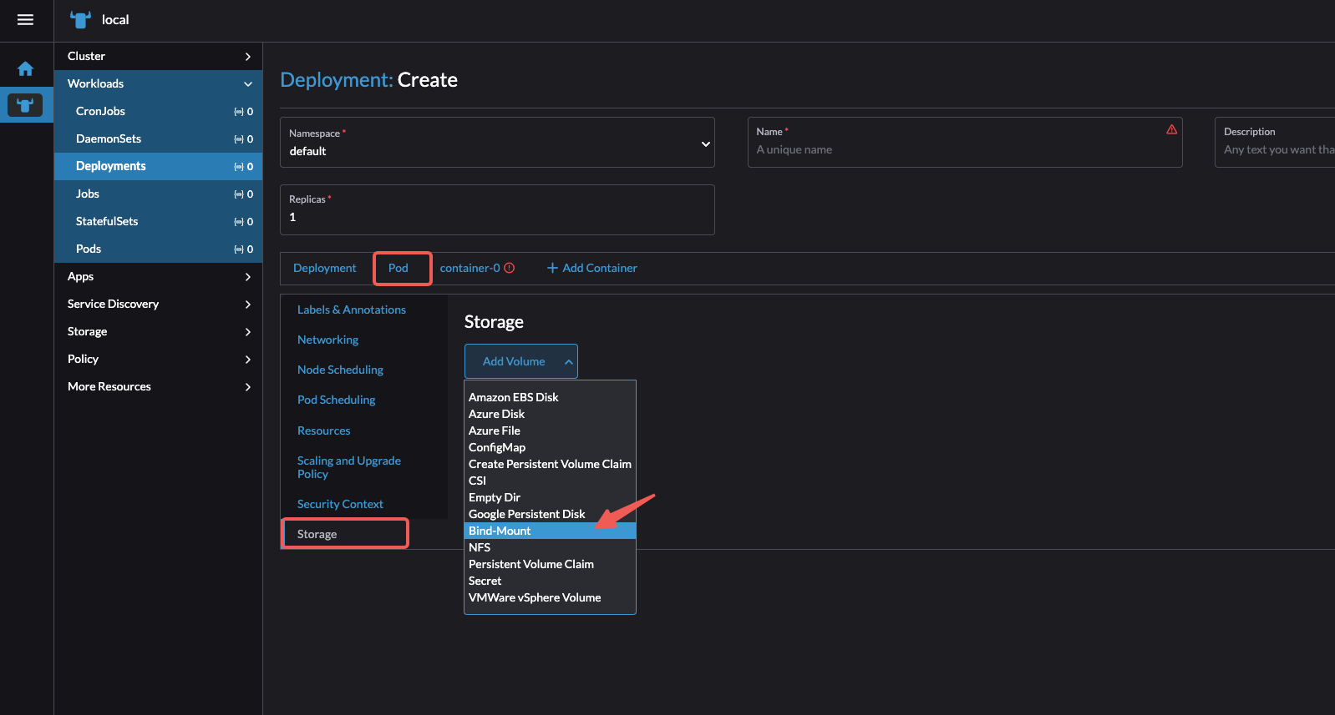Open Jobs in Workloads
The width and height of the screenshot is (1335, 715).
(159, 194)
